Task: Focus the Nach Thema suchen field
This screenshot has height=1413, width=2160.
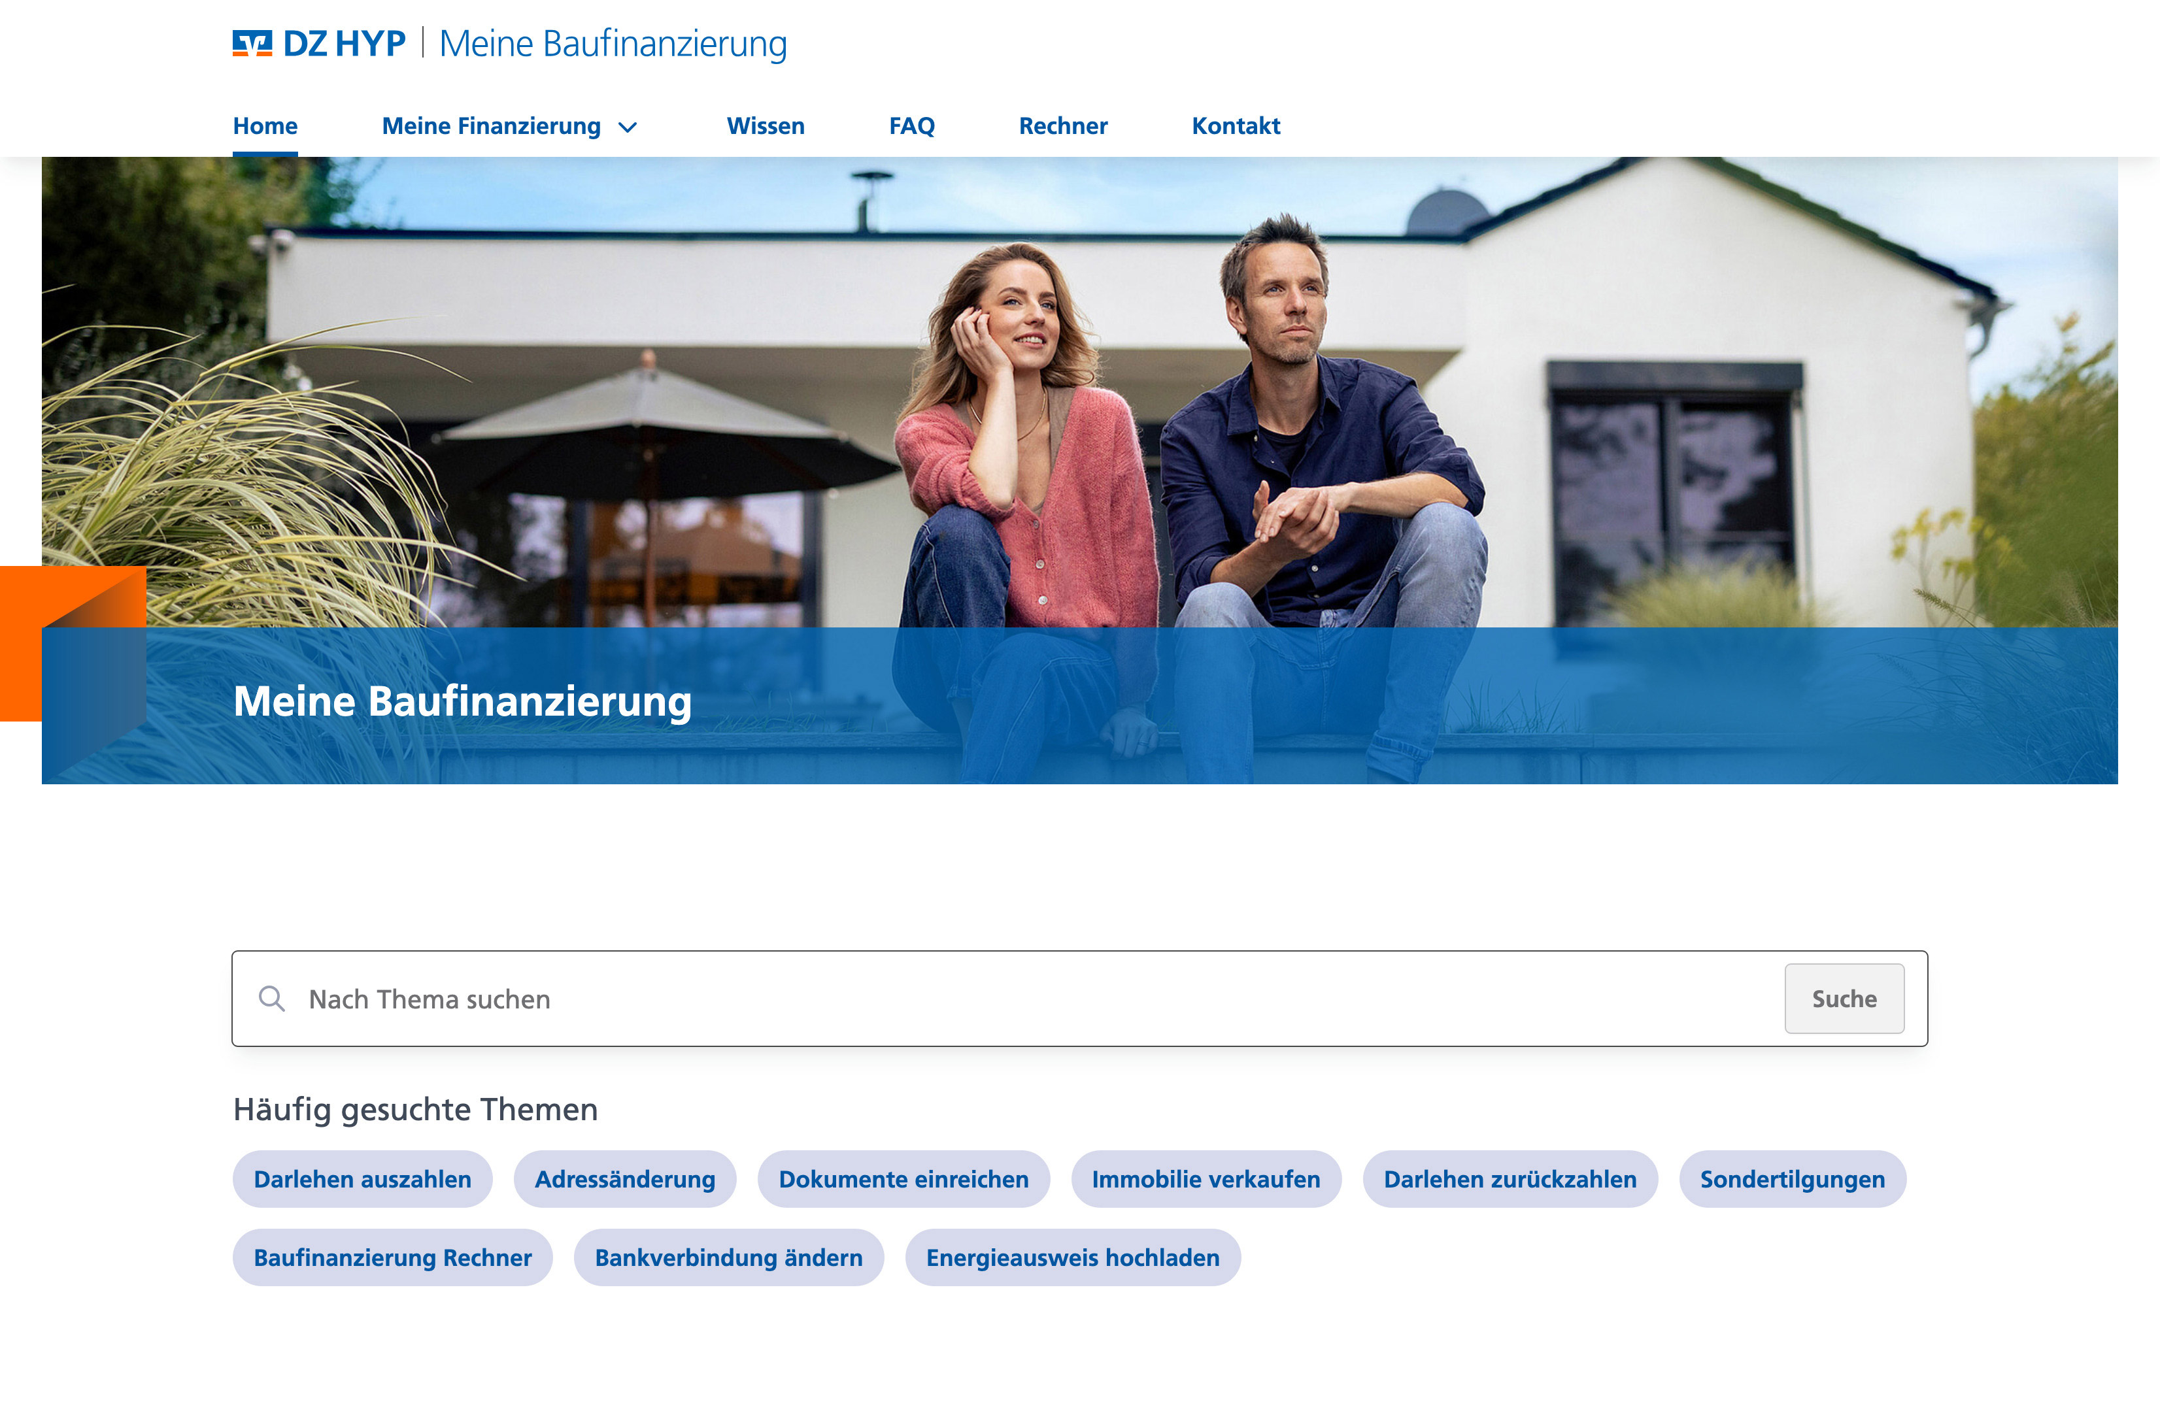Action: (x=998, y=998)
